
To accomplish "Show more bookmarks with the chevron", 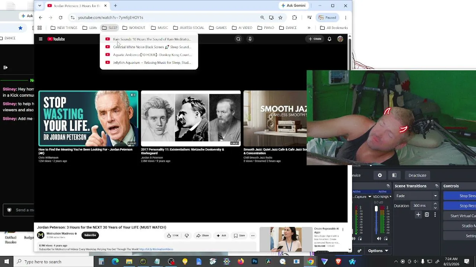I will 309,28.
